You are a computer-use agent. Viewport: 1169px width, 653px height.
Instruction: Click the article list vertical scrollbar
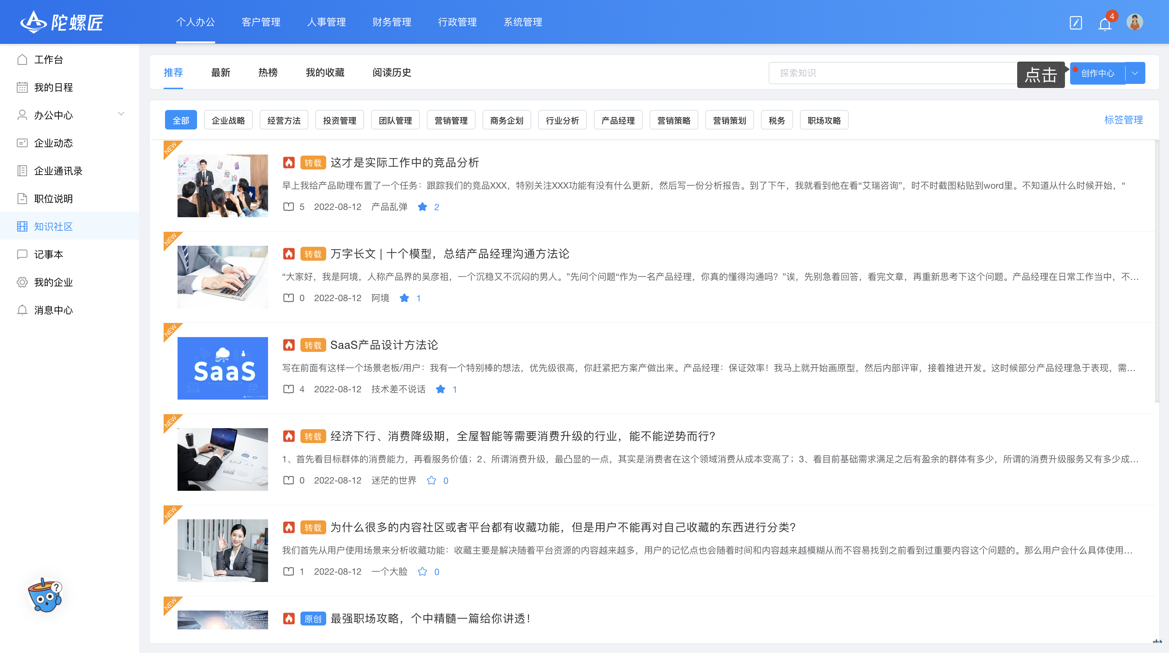[x=1157, y=272]
